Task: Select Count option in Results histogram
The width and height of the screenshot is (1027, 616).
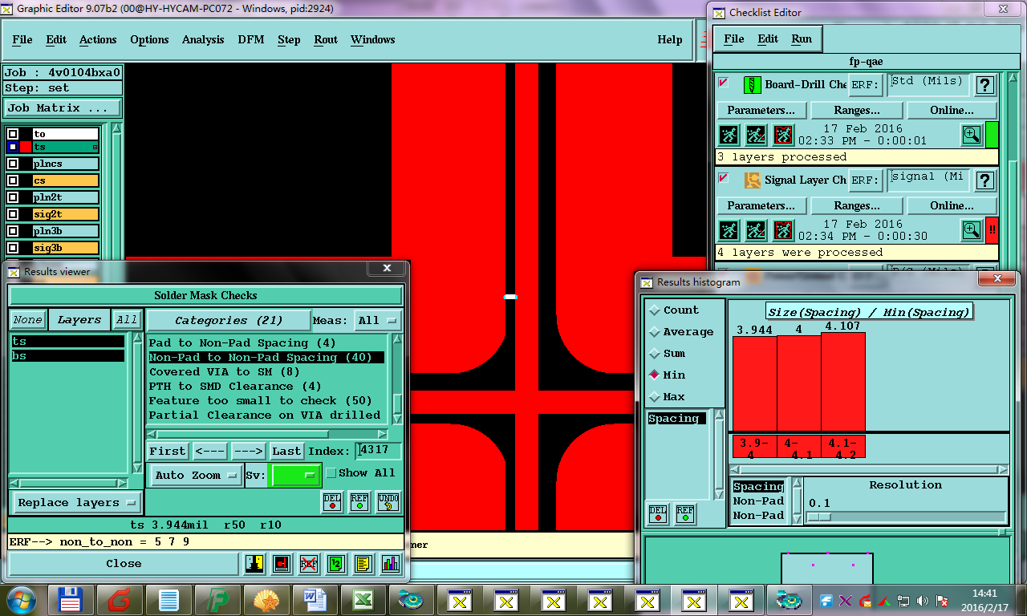Action: tap(674, 310)
